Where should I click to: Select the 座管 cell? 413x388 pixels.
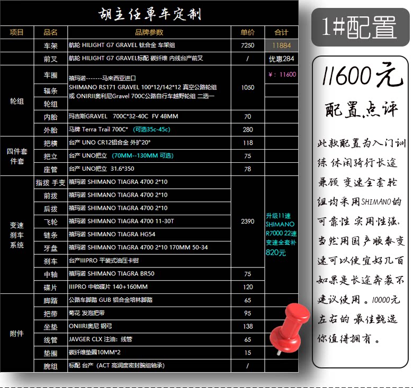tap(51, 170)
